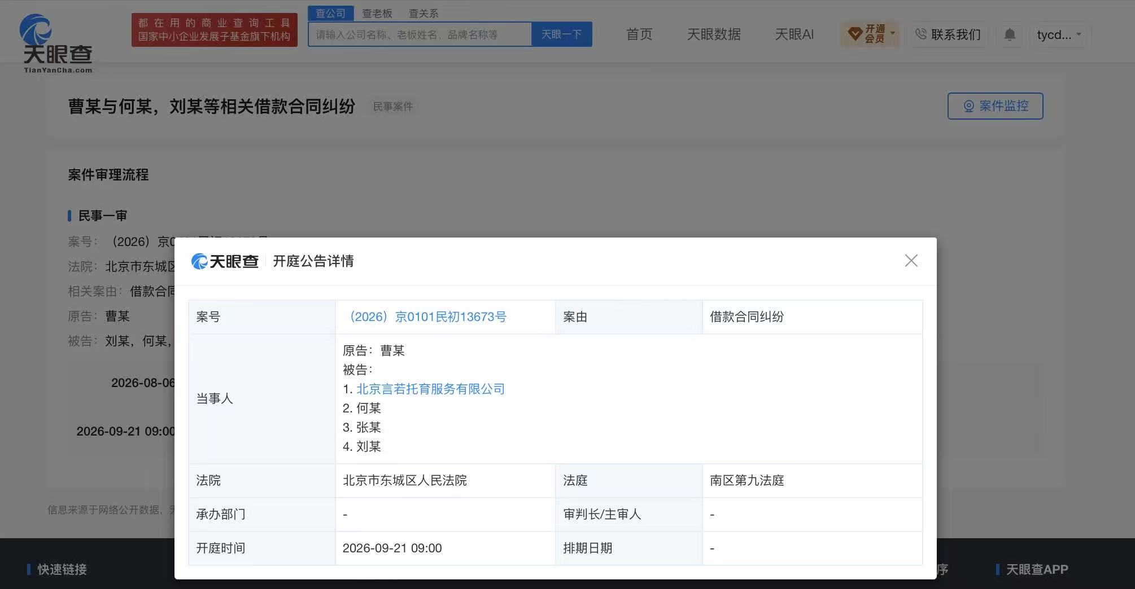Open case number (2026)京0101民初13673号 link
Image resolution: width=1135 pixels, height=589 pixels.
tap(426, 317)
